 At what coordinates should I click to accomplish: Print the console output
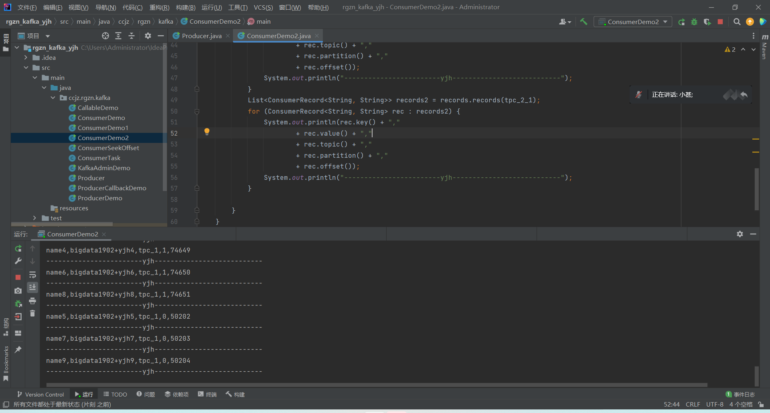pos(32,301)
